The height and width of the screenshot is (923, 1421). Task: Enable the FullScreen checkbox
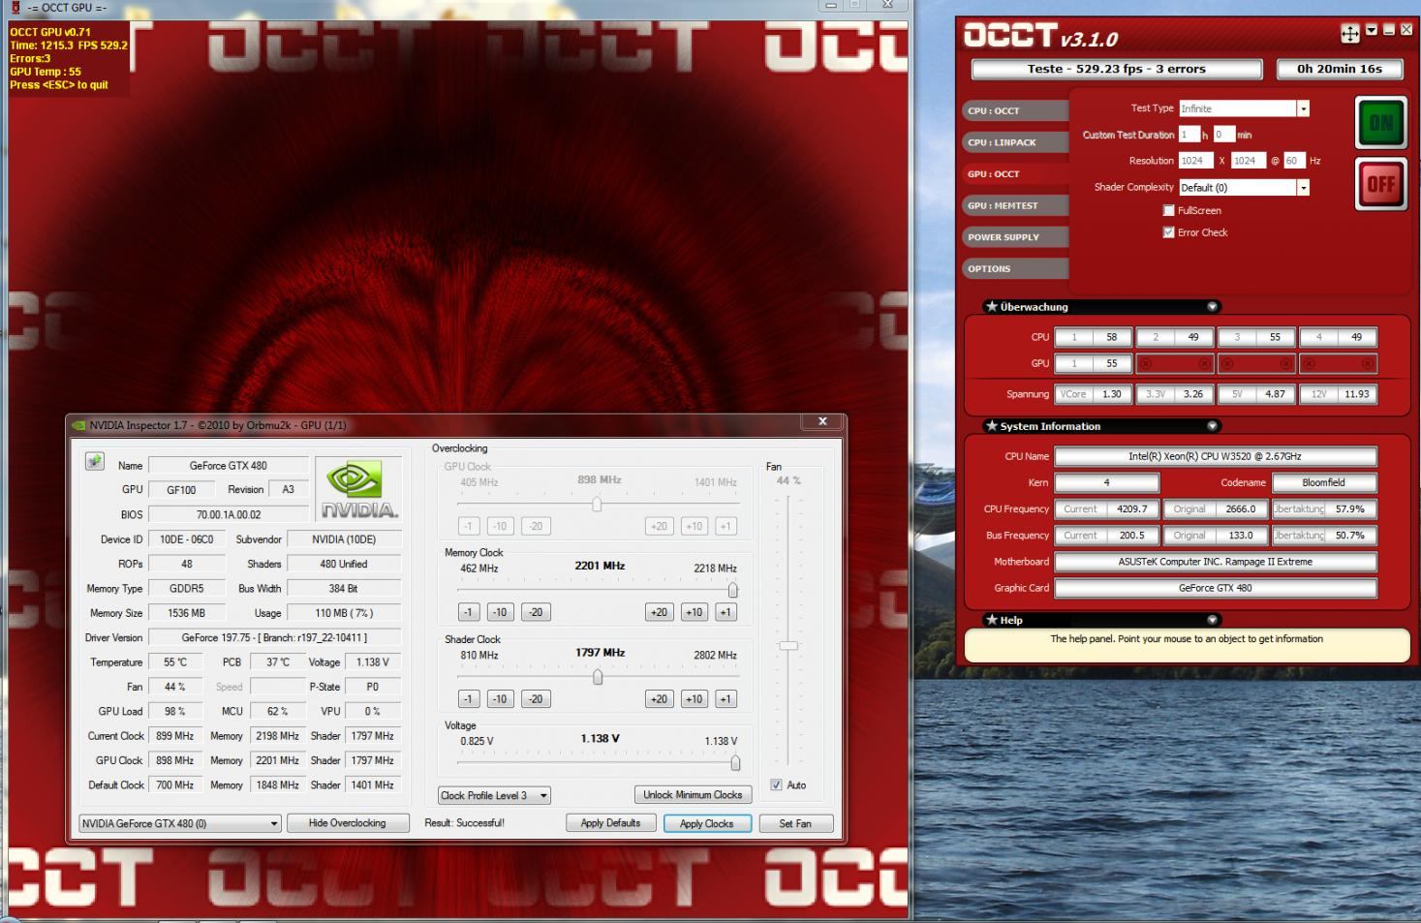[x=1168, y=210]
